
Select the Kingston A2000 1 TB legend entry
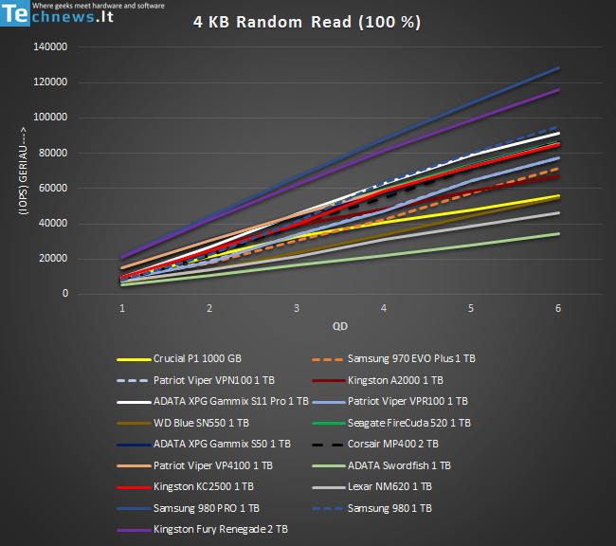point(377,380)
